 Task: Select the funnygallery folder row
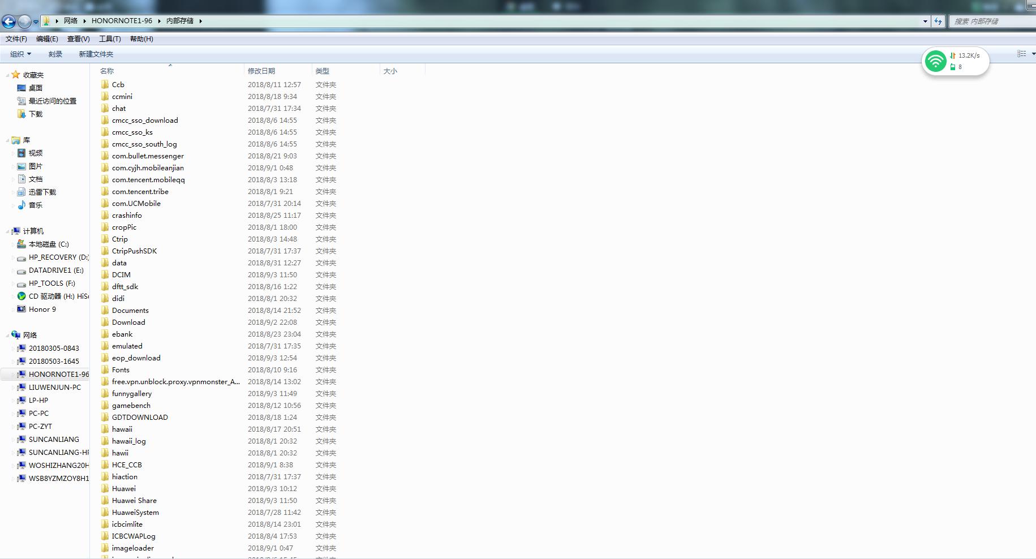click(x=261, y=393)
